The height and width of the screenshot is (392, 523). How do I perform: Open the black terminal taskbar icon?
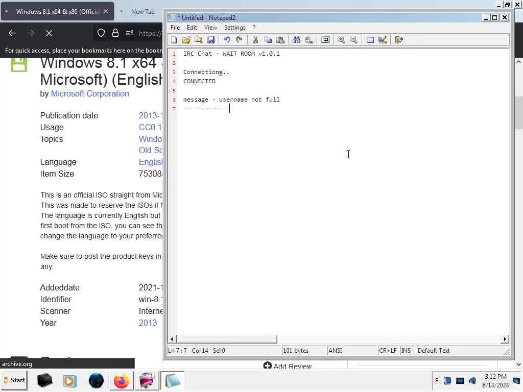[x=44, y=381]
